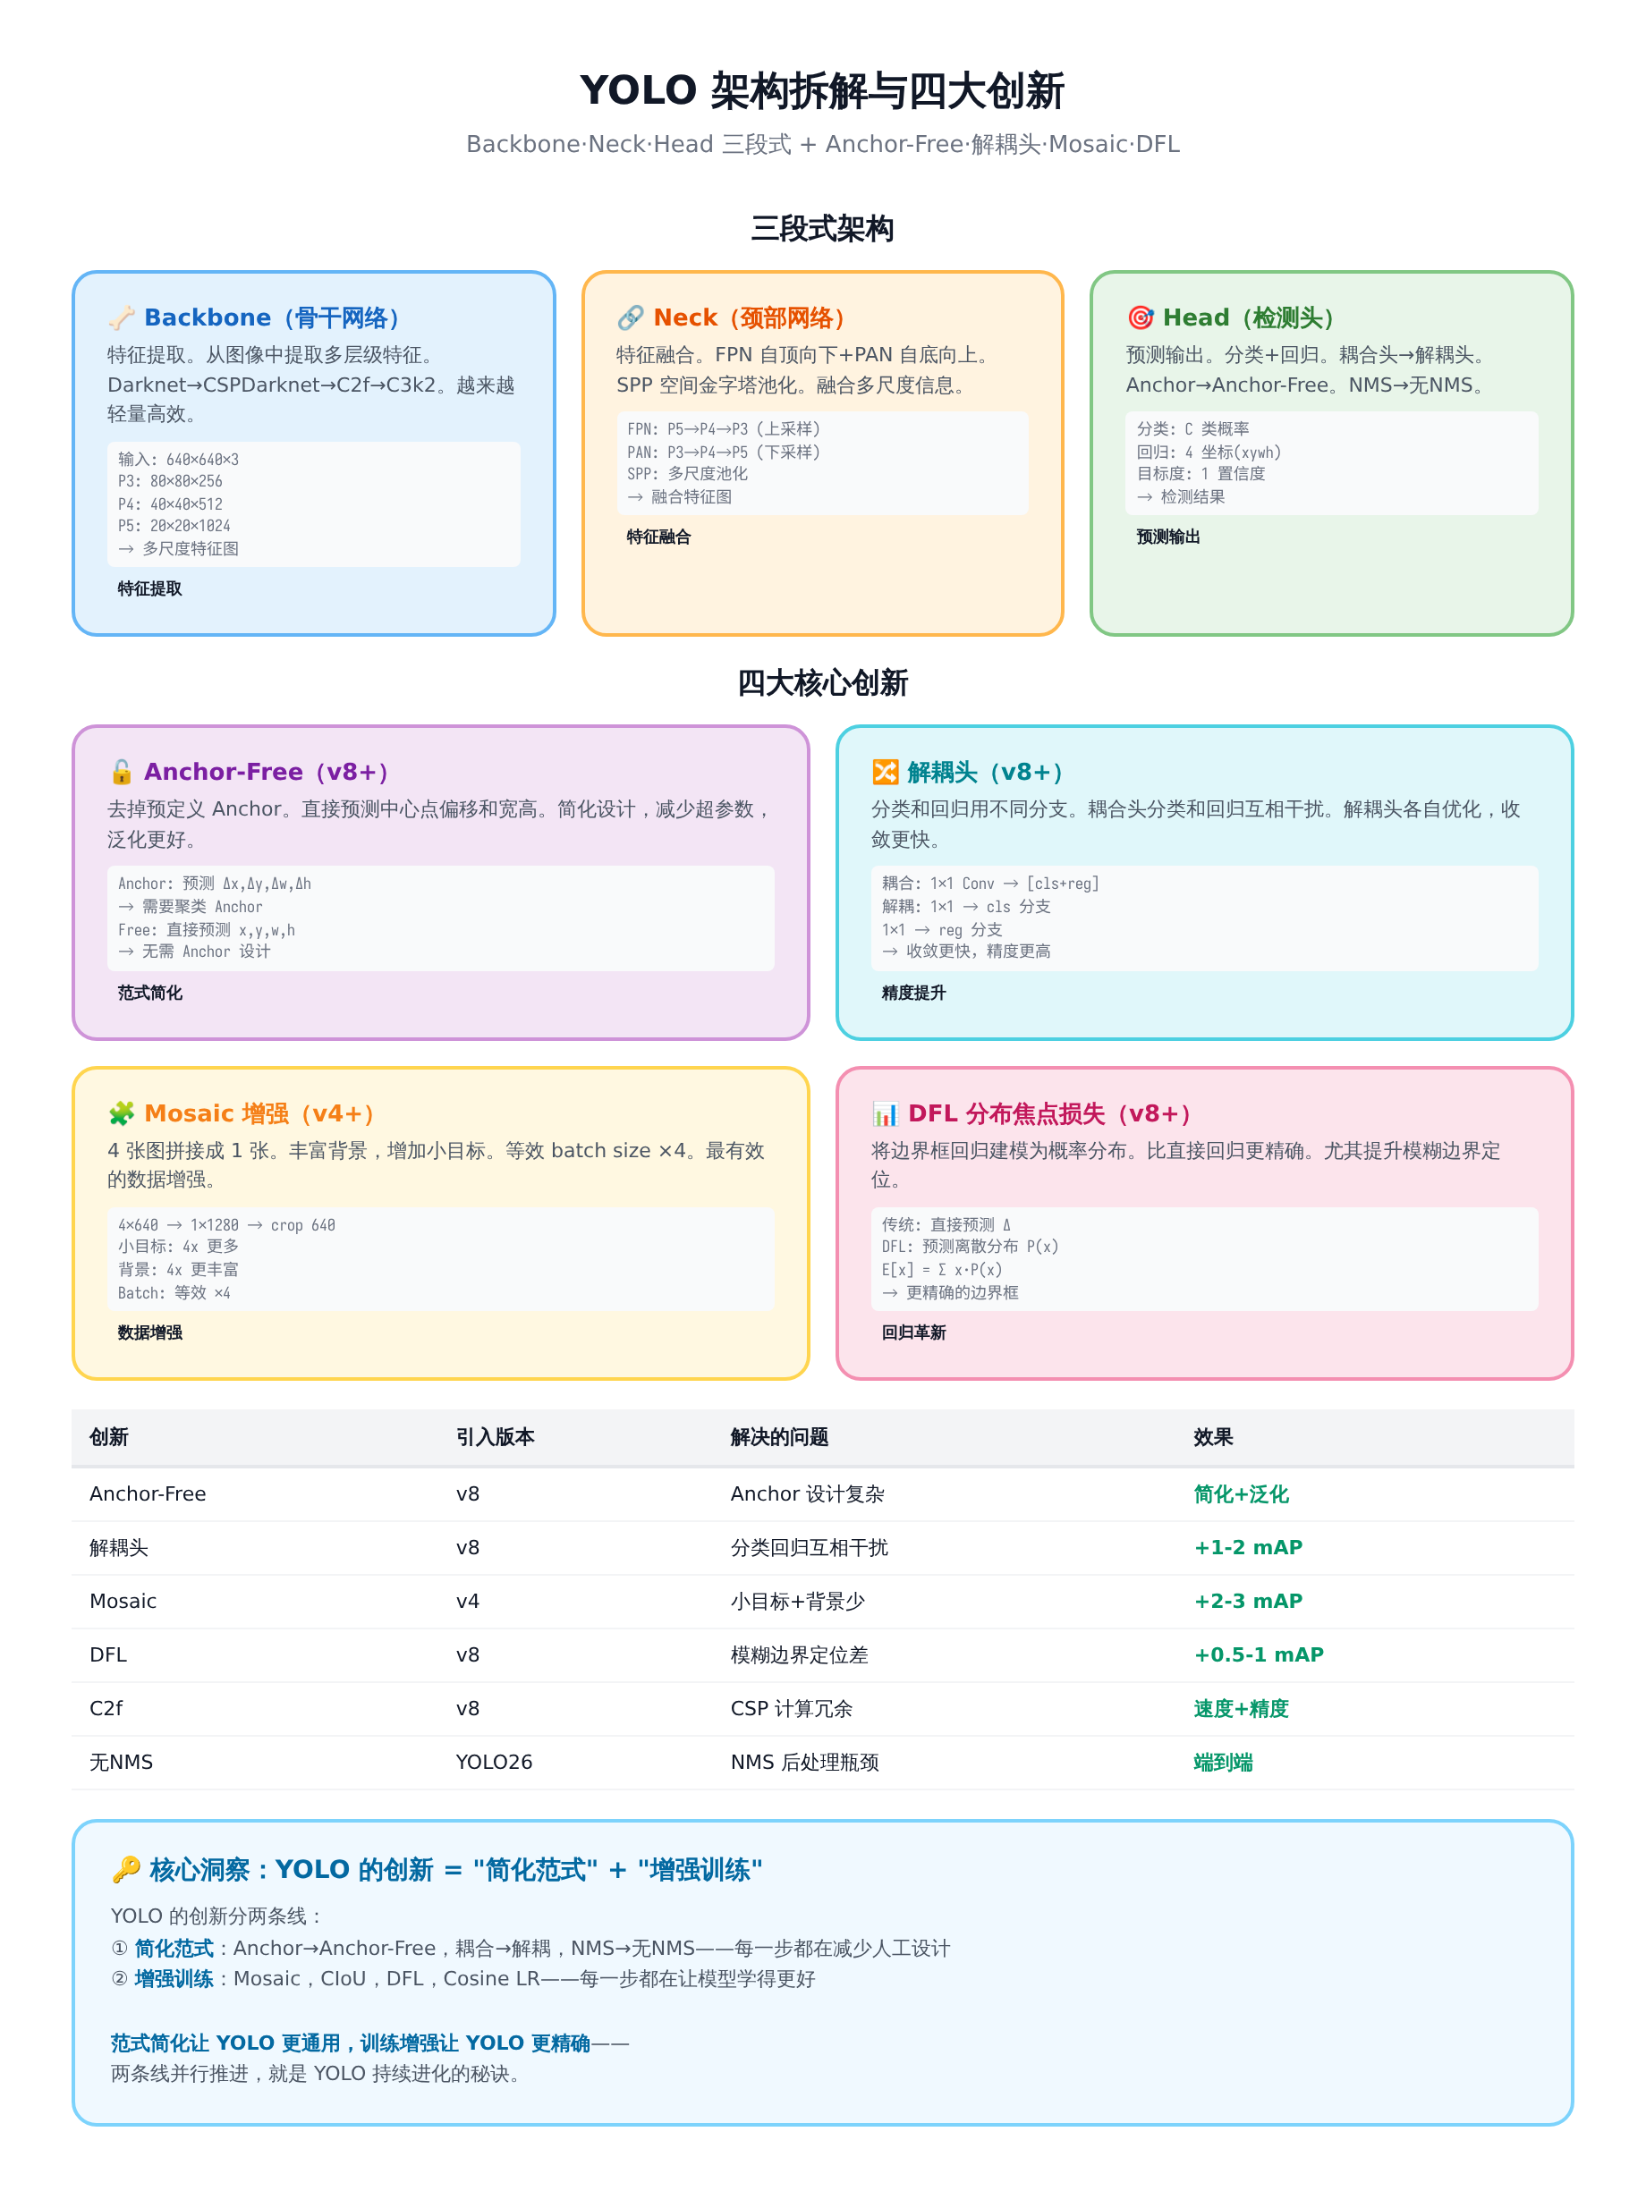Click the code line 耦合: 1×1 Conv → [cls+reg]
The height and width of the screenshot is (2191, 1646).
pos(991,884)
